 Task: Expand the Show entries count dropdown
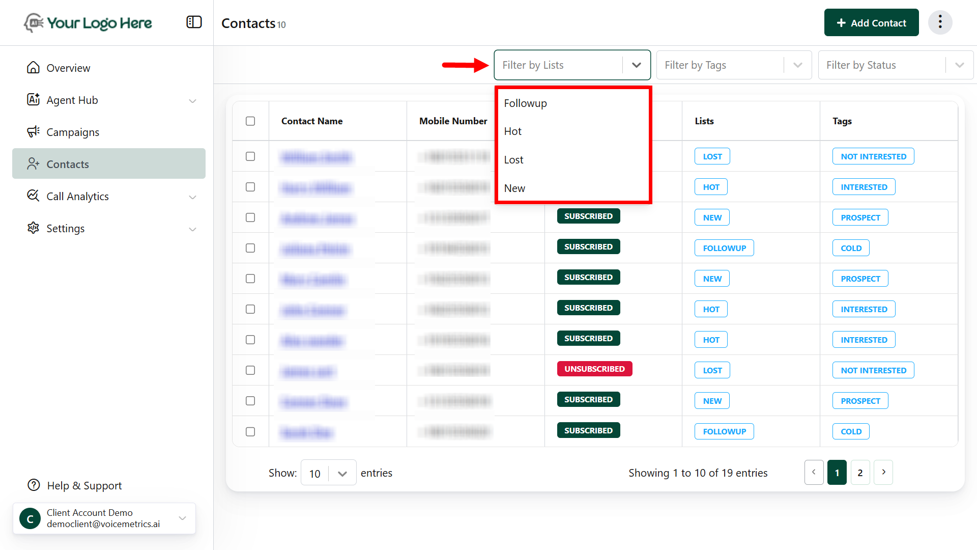[328, 474]
